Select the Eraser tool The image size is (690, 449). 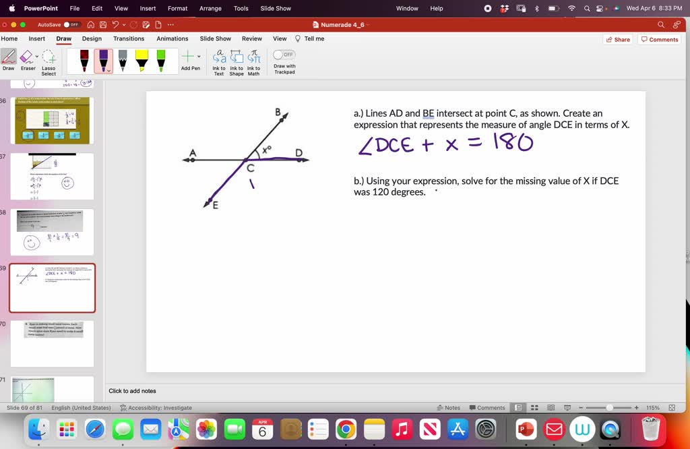(26, 59)
